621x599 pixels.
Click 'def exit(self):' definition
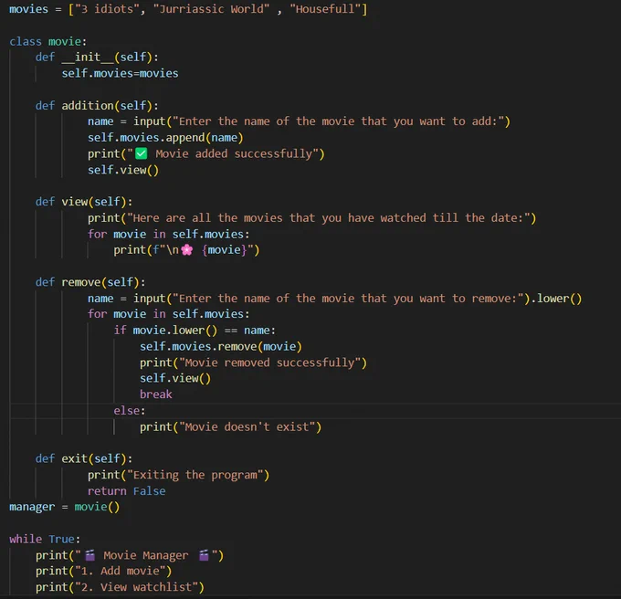(x=84, y=459)
